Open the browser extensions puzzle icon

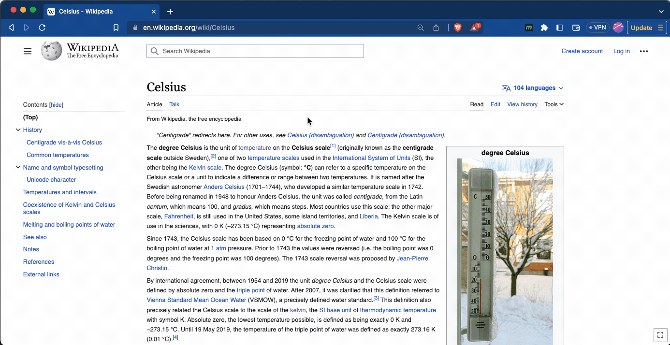pos(544,28)
